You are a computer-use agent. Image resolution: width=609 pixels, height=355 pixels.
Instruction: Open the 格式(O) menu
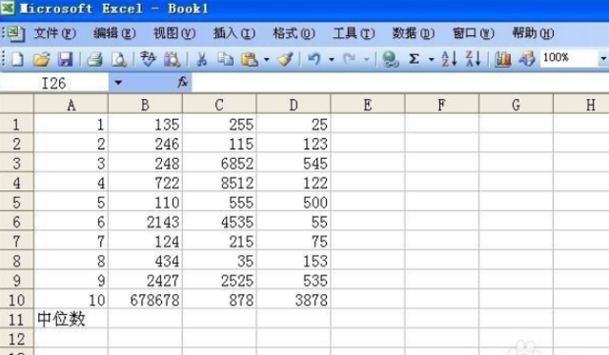294,33
